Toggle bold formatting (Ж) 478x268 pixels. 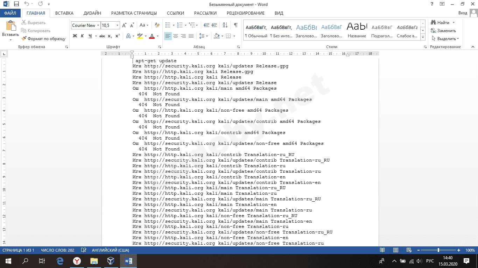click(75, 36)
